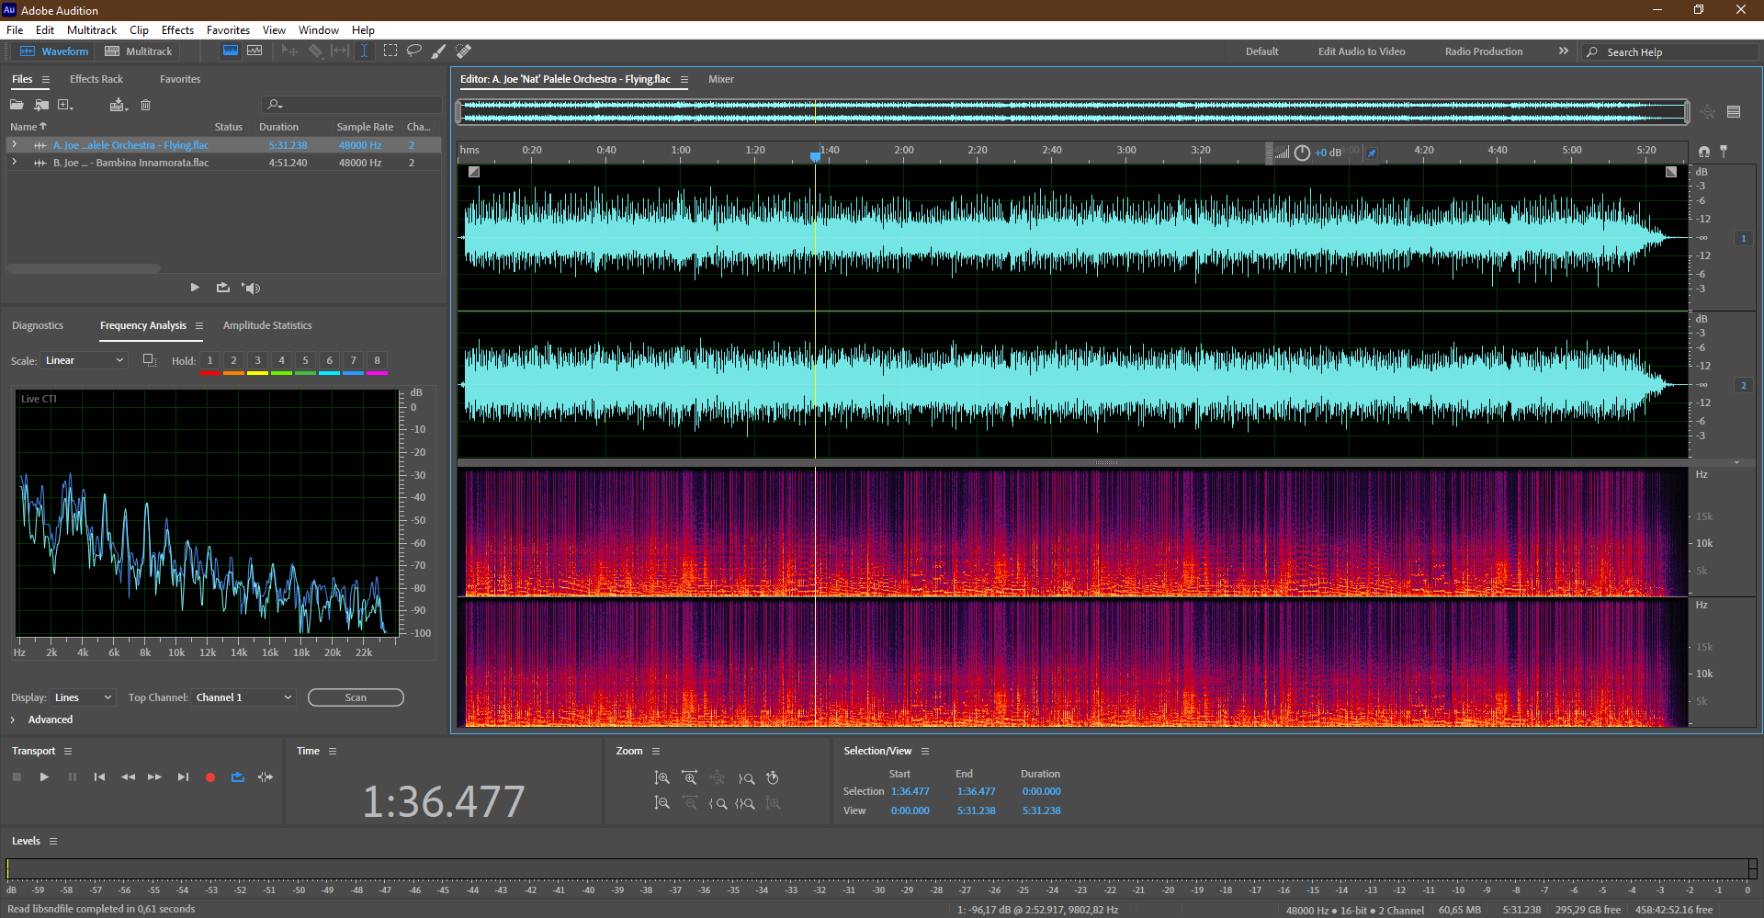Toggle the HUD pin button

[1372, 153]
